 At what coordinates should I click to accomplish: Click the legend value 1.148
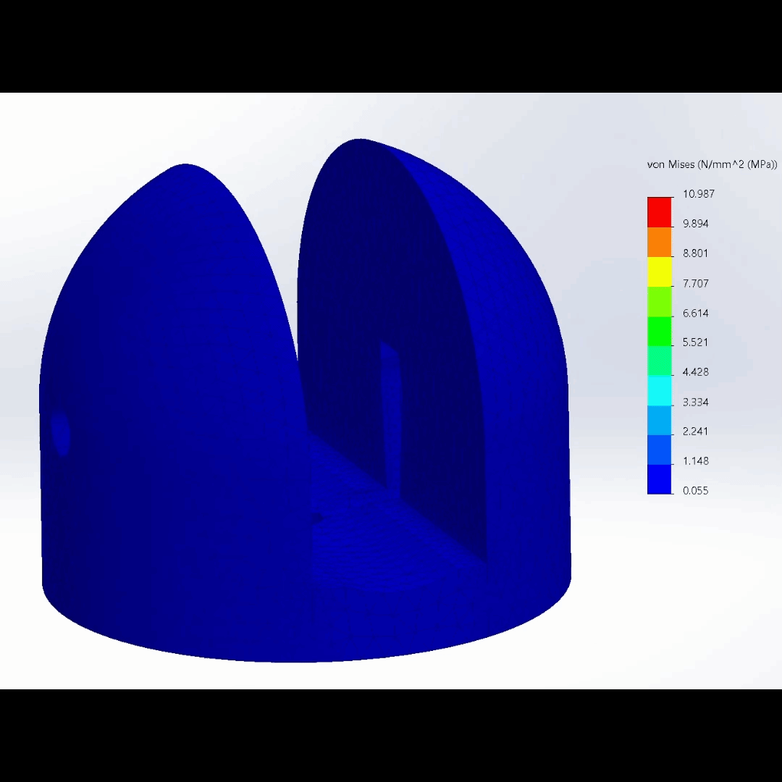696,461
